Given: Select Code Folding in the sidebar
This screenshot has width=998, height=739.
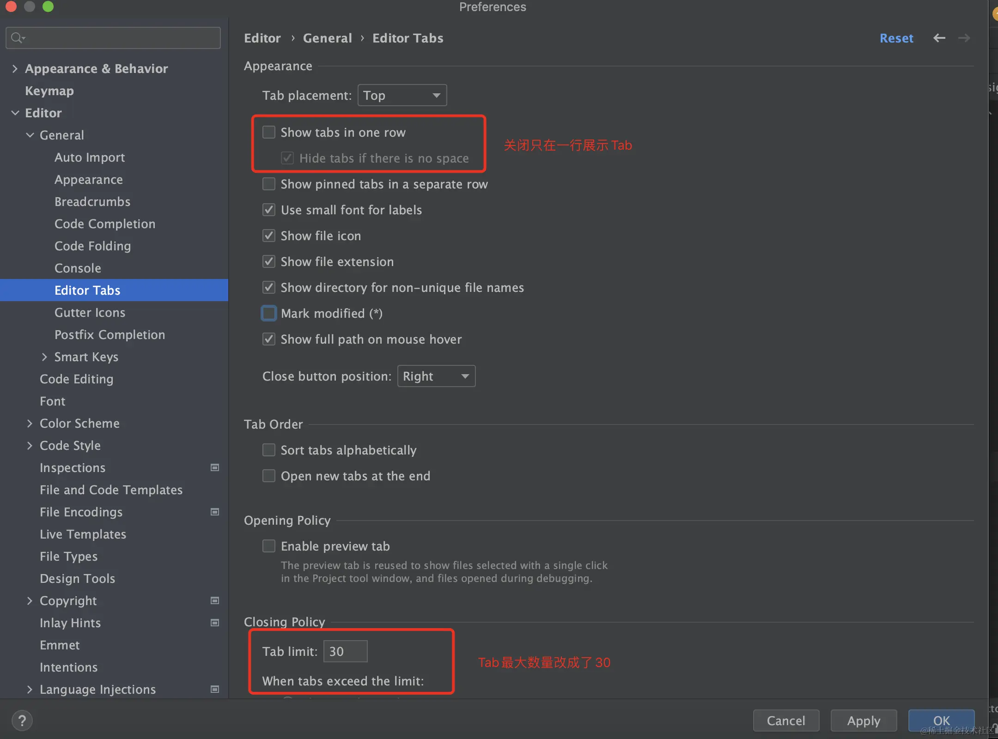Looking at the screenshot, I should pyautogui.click(x=92, y=246).
